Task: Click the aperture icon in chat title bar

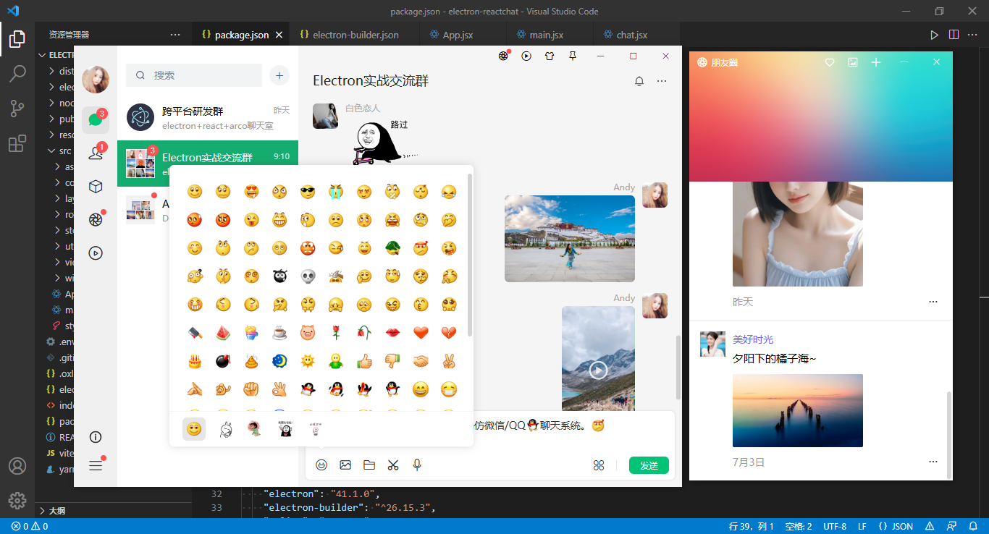Action: [504, 56]
